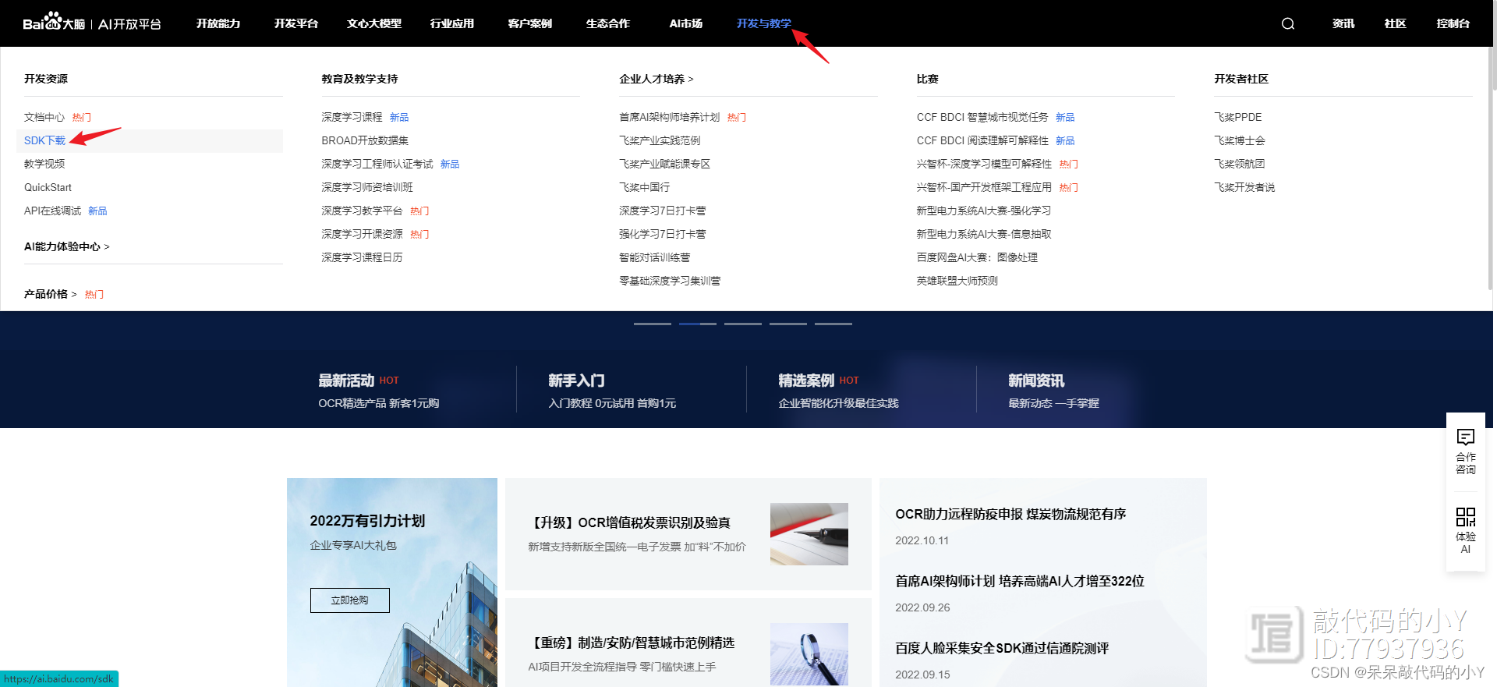Open 飞桨领航团 link
Screen dimensions: 1497x687
point(1240,164)
